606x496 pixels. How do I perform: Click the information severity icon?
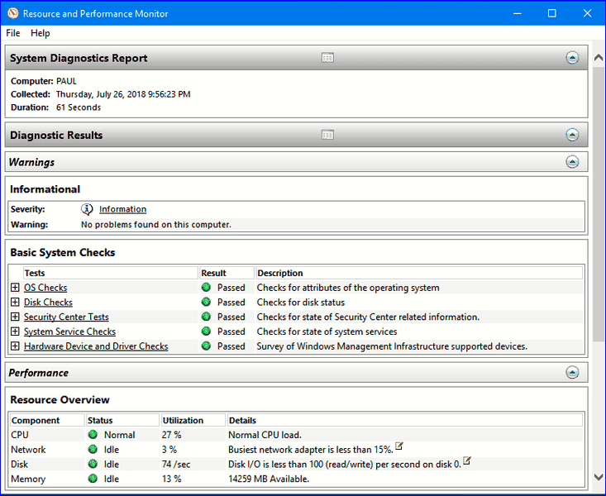[87, 209]
